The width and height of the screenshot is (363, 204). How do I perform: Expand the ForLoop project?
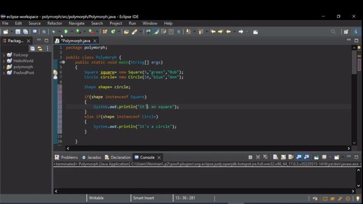click(4, 55)
